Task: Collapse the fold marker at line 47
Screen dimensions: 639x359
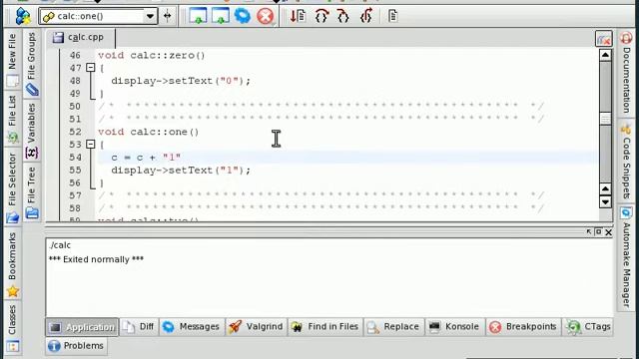Action: [x=91, y=68]
